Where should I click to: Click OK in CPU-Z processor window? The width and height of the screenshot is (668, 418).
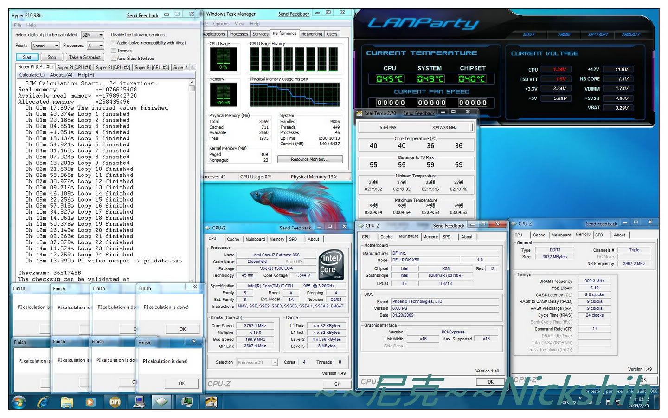click(337, 384)
